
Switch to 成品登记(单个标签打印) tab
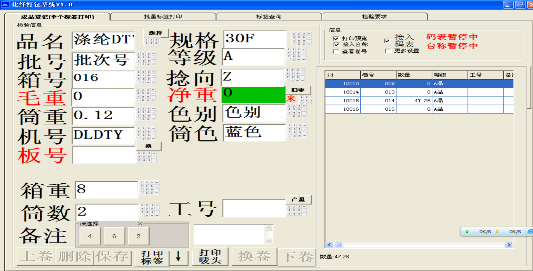tap(58, 17)
